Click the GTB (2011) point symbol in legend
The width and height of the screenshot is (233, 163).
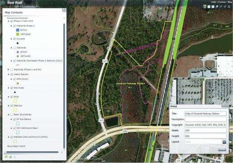pyautogui.click(x=18, y=83)
